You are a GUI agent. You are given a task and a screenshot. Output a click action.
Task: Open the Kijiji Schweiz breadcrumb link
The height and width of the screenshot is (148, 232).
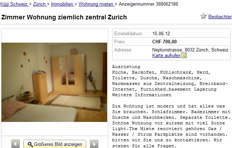14,4
